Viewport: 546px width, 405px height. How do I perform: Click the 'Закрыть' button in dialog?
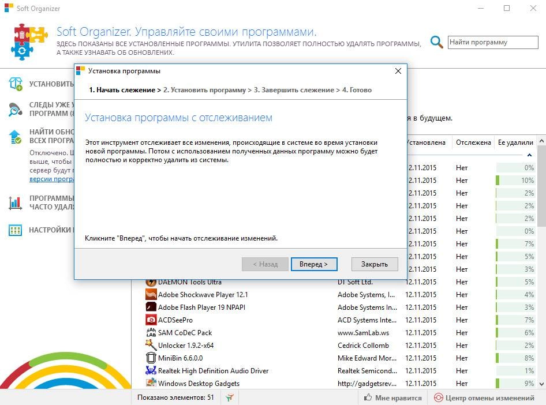click(x=375, y=264)
